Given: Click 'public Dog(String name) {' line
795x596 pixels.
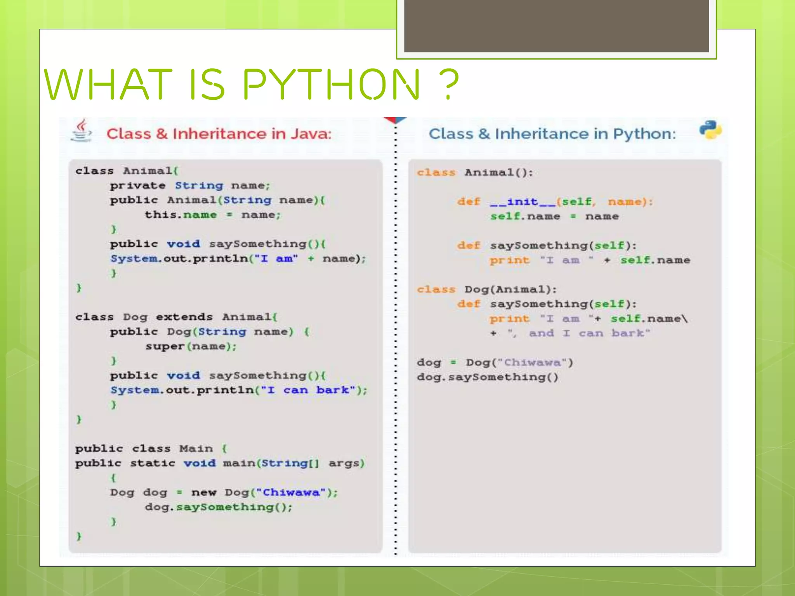Looking at the screenshot, I should coord(210,332).
